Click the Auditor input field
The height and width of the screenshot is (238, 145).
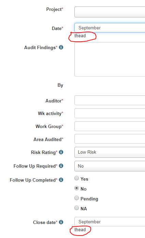(x=110, y=100)
